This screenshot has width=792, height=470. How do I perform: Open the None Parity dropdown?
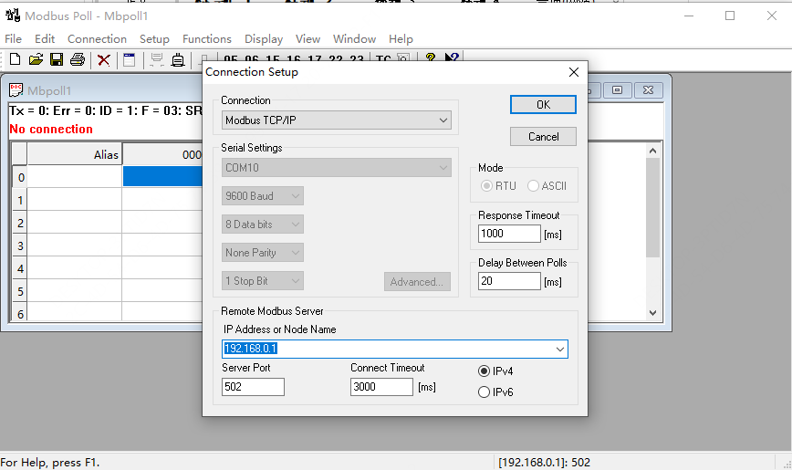(263, 253)
